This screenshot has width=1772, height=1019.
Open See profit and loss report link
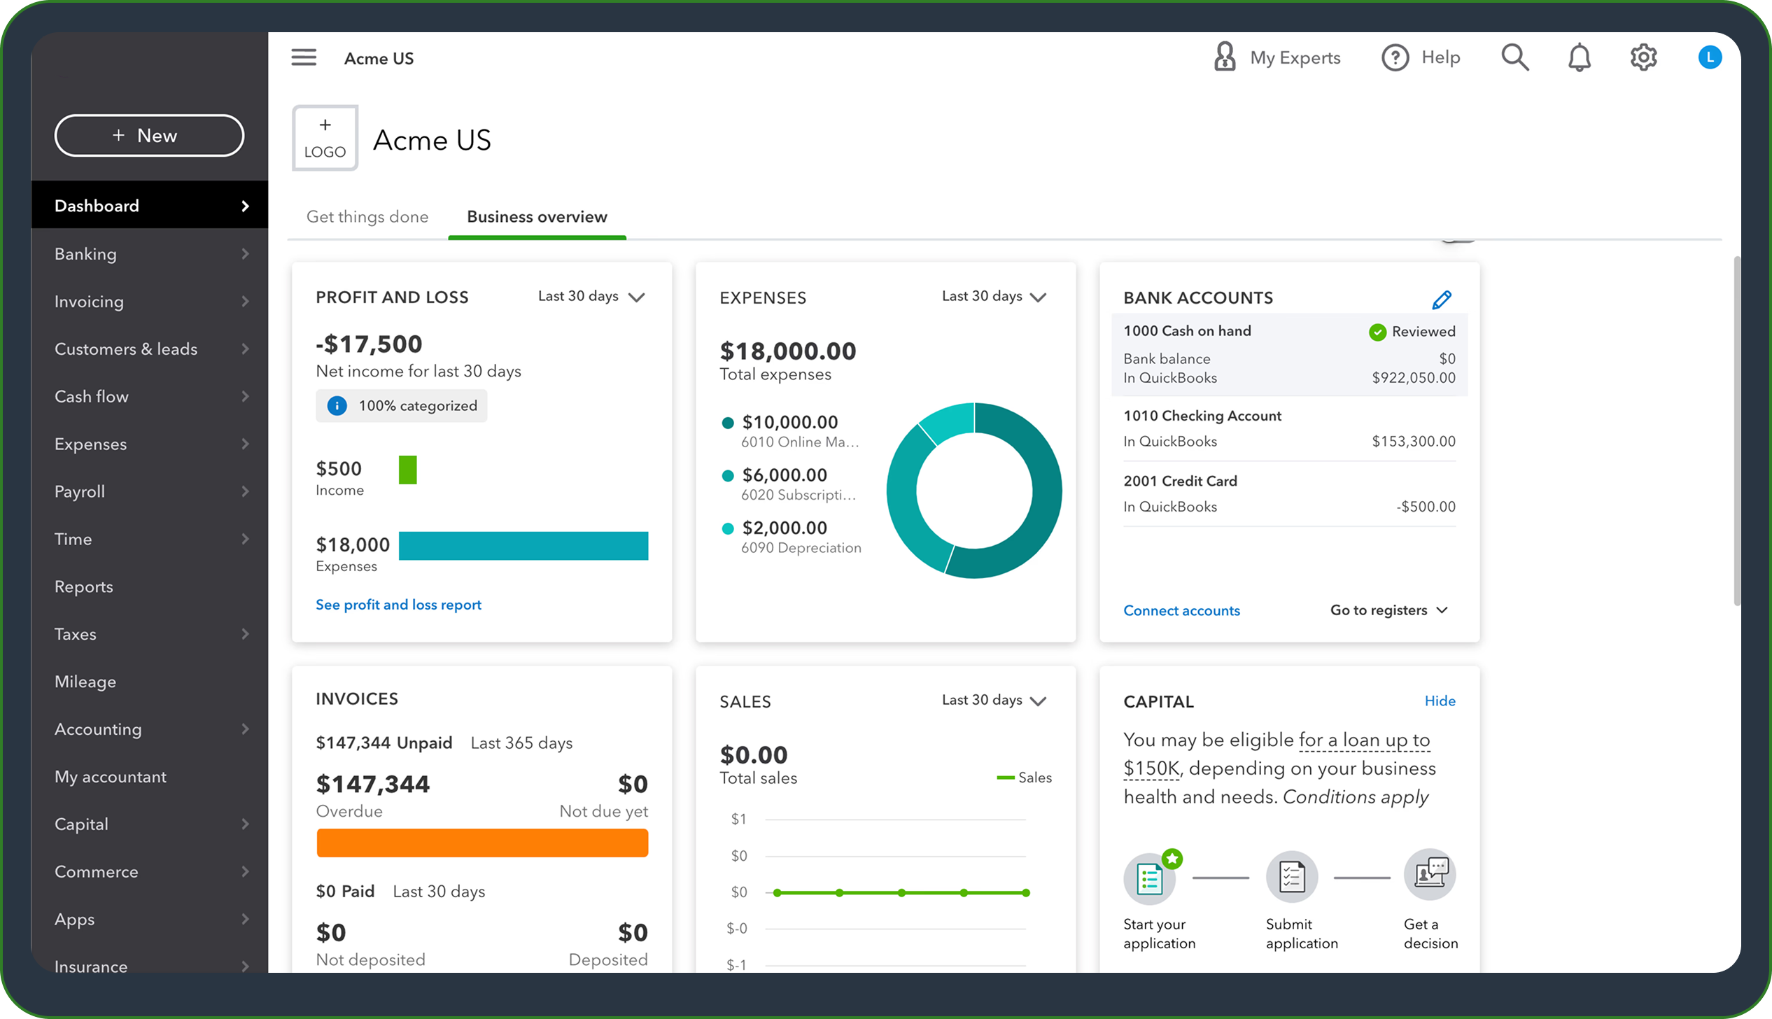pyautogui.click(x=398, y=605)
